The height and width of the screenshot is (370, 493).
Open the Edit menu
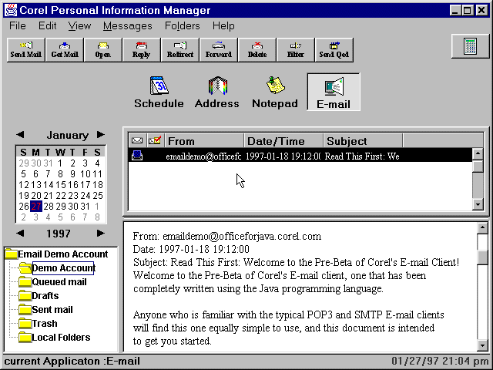[x=48, y=25]
